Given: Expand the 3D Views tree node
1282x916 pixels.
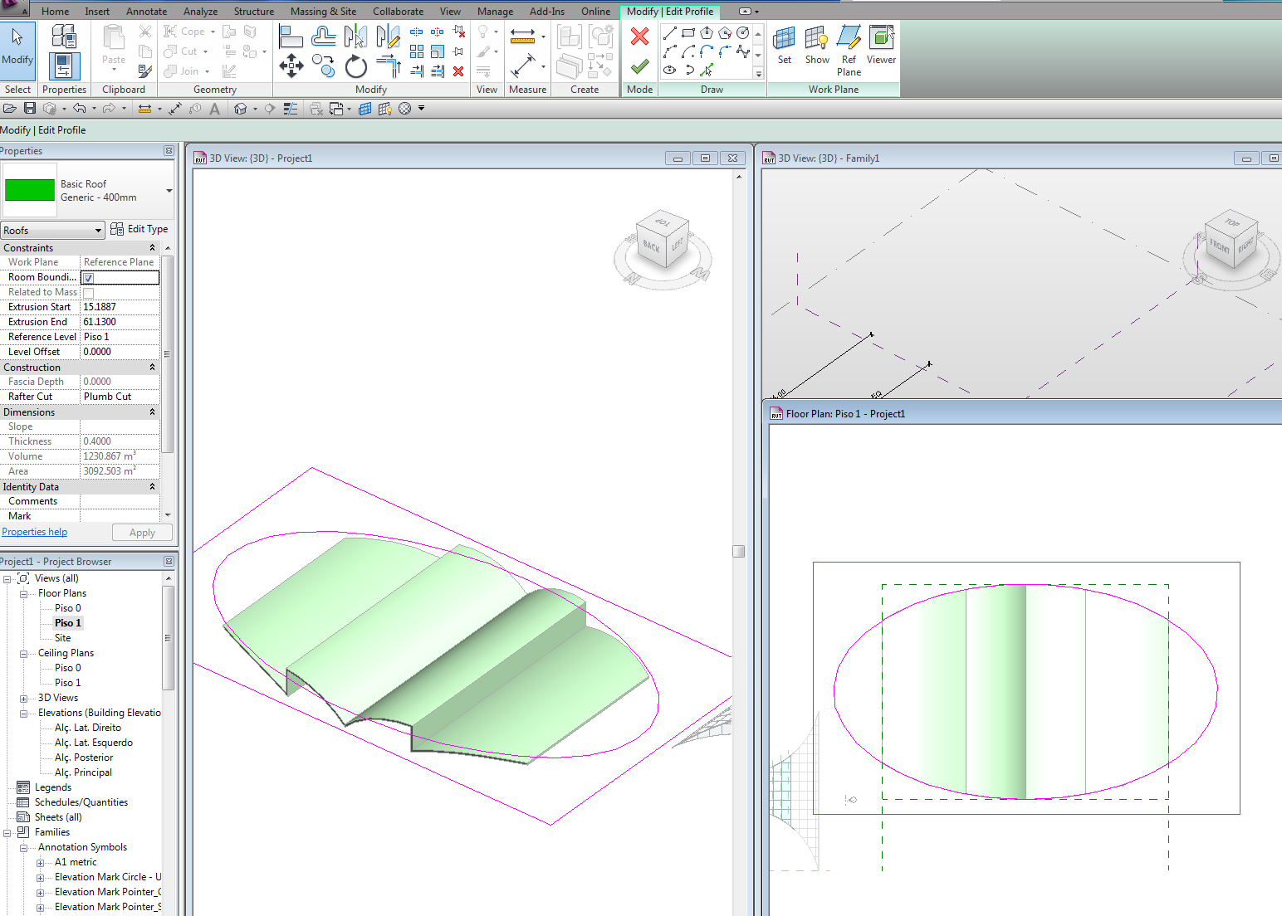Looking at the screenshot, I should pyautogui.click(x=23, y=699).
